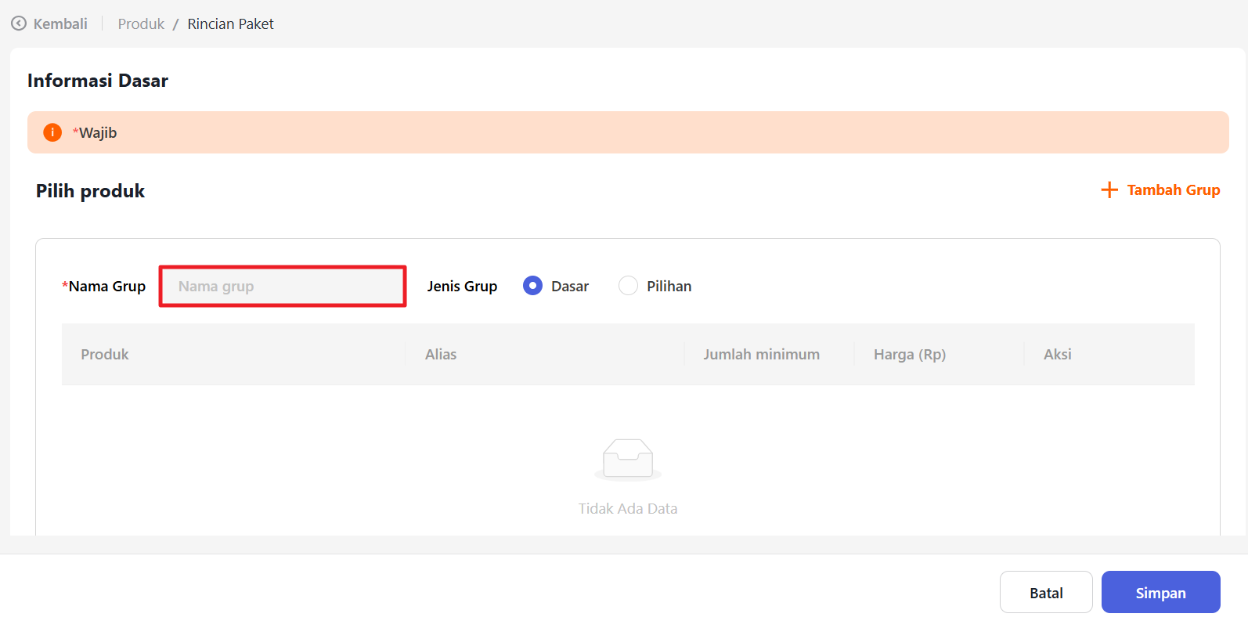The image size is (1248, 628).
Task: Click the Pilihan label text
Action: point(669,287)
